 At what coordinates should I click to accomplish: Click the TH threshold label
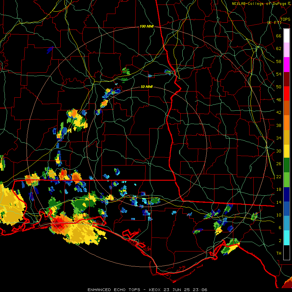point(279,253)
